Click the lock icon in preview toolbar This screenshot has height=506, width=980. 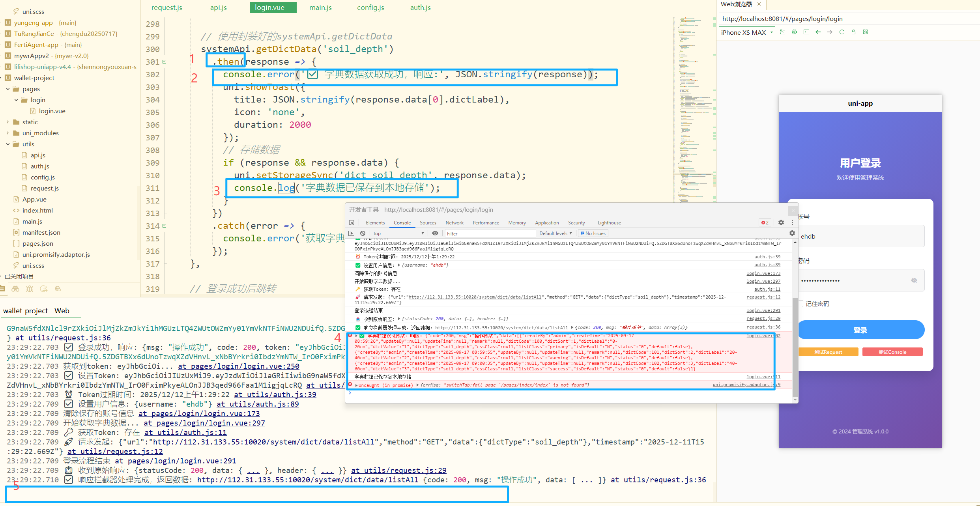click(x=853, y=32)
